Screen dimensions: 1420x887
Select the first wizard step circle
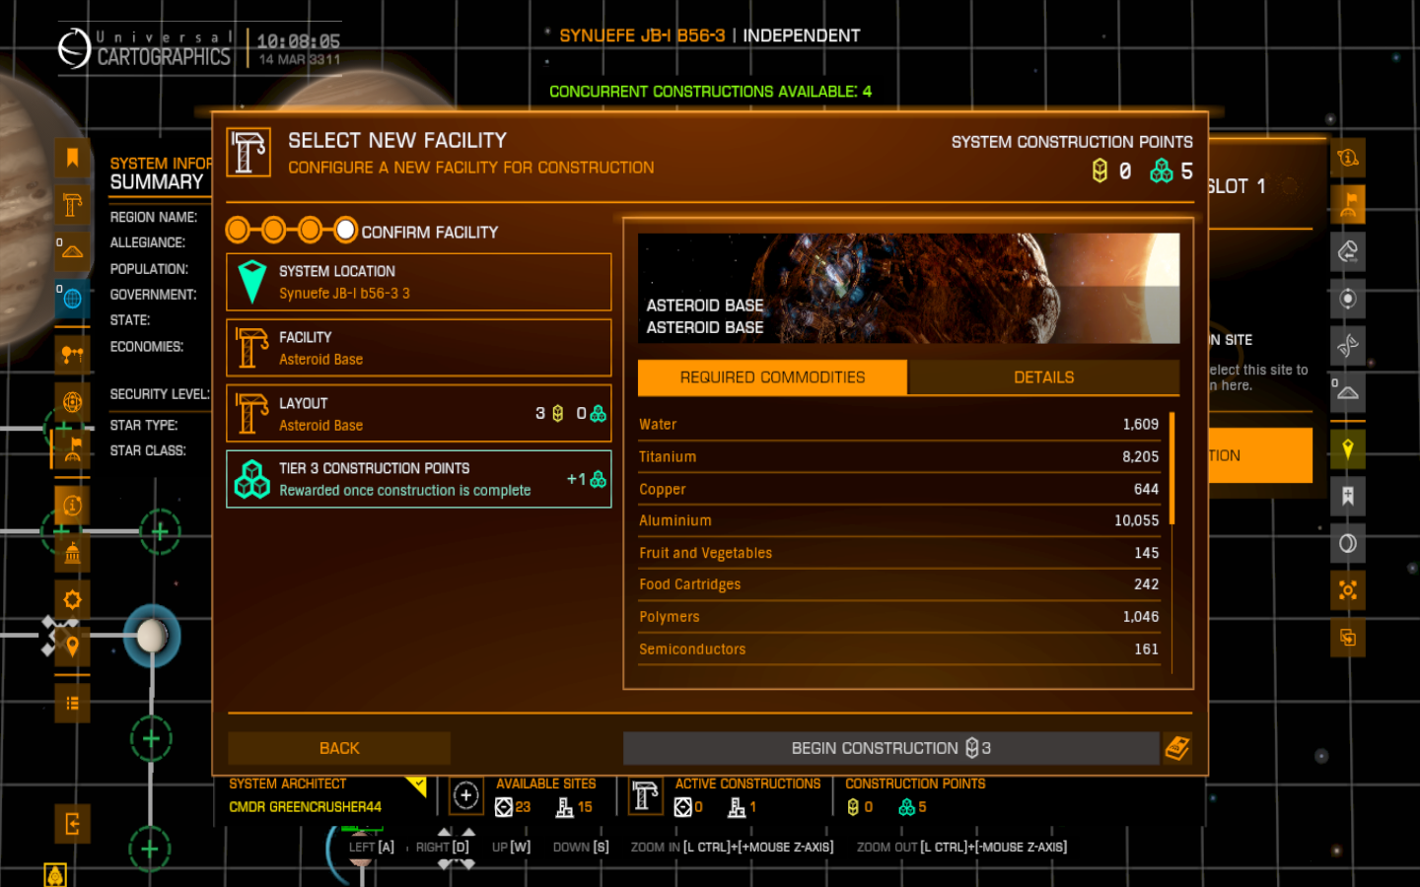238,230
